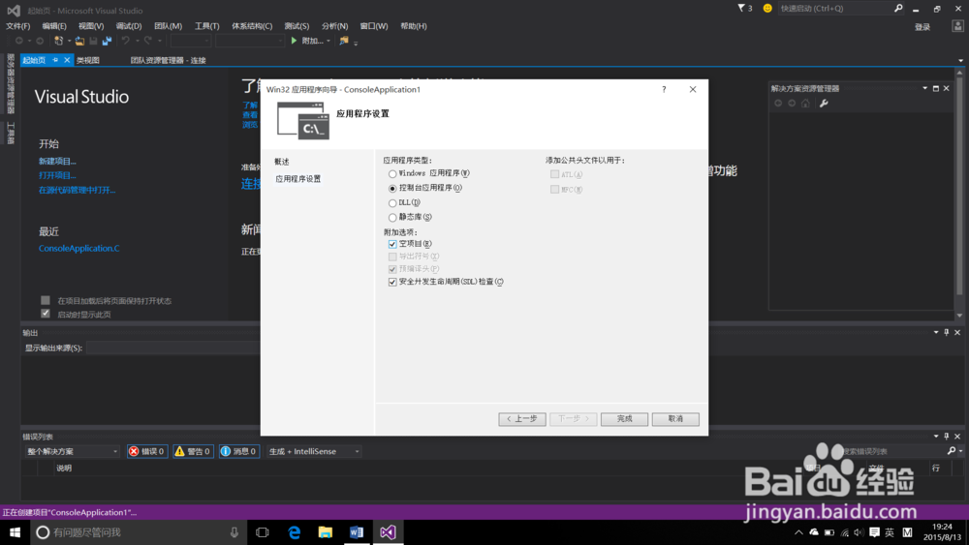Screen dimensions: 969x545
Task: Open Microsoft Edge from the taskbar
Action: pos(294,532)
